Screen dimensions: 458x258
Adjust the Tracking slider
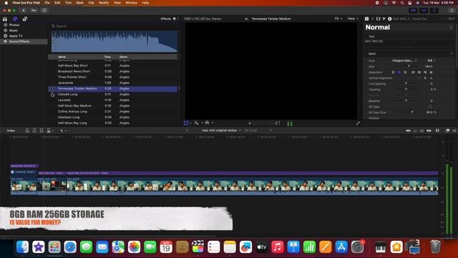406,89
